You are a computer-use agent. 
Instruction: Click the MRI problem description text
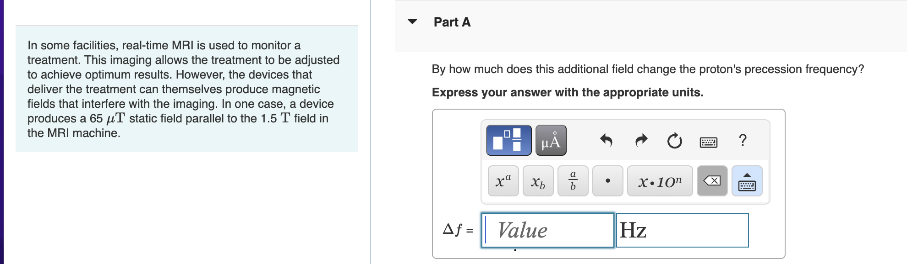(x=183, y=89)
